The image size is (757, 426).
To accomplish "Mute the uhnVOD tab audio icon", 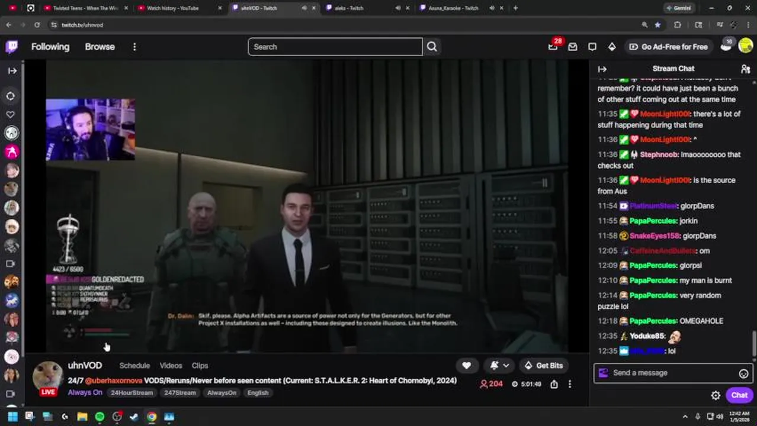I will point(304,8).
